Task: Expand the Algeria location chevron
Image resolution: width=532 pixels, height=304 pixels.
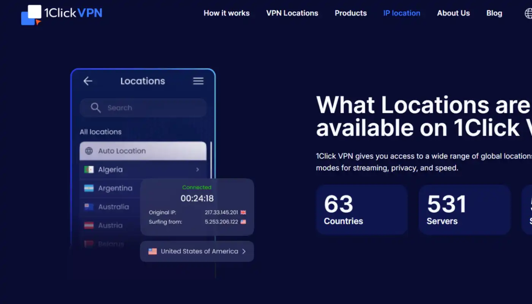Action: tap(197, 169)
